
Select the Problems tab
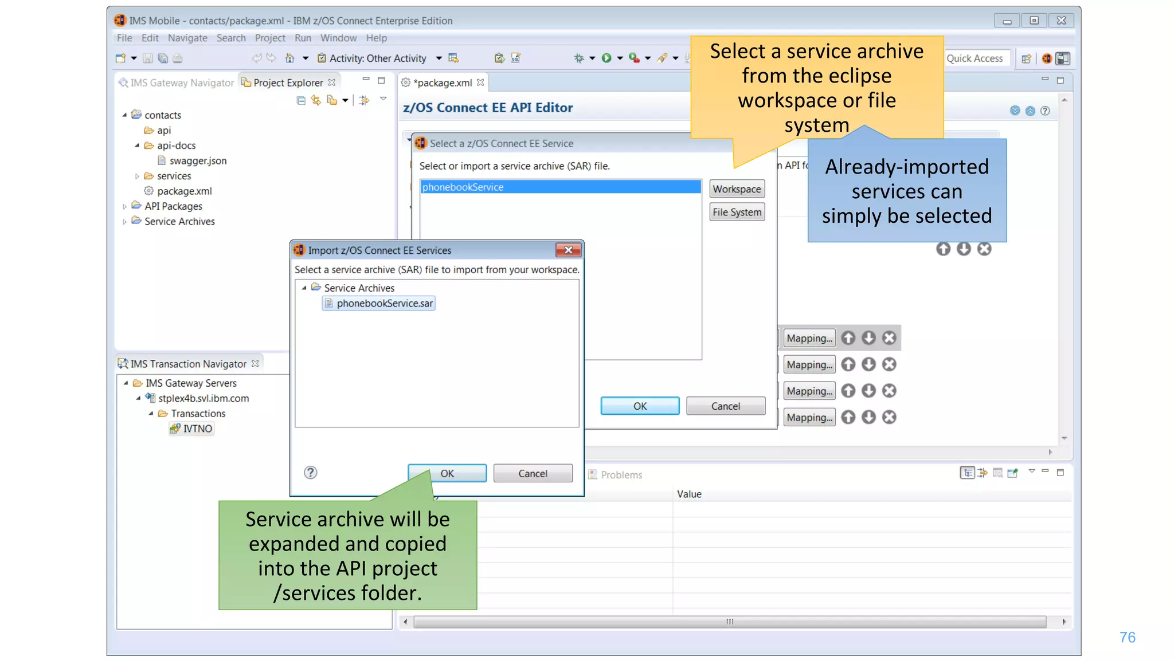click(x=615, y=474)
